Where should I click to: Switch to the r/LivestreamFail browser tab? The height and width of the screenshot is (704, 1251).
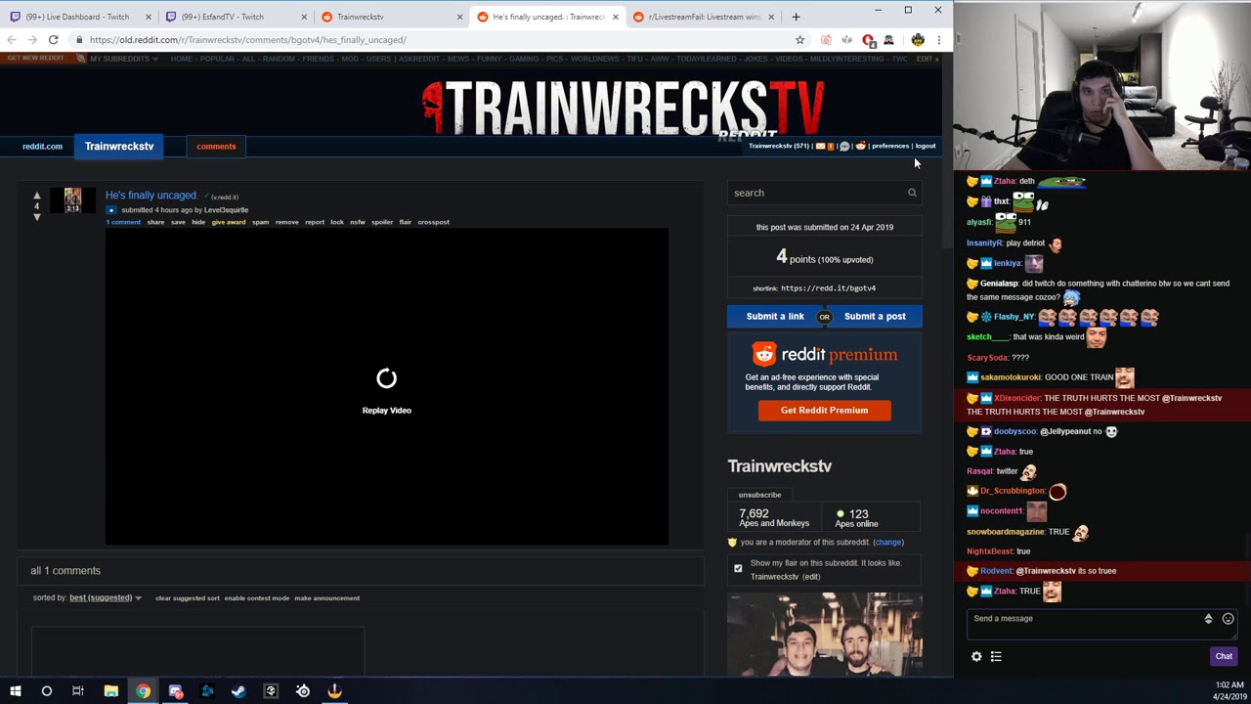(704, 17)
